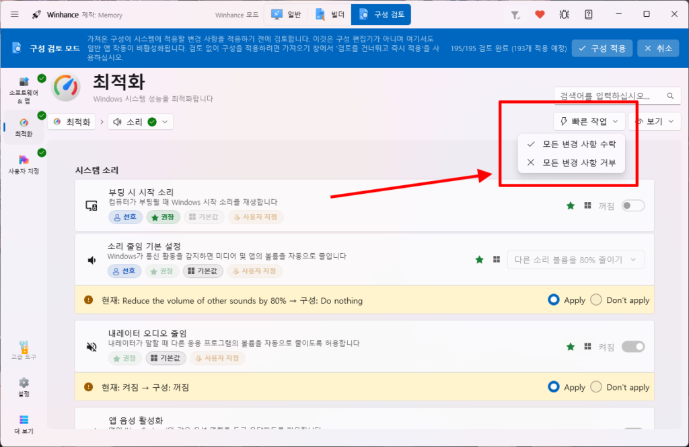This screenshot has height=447, width=689.
Task: Switch to the 빌더 mode tab
Action: [x=330, y=15]
